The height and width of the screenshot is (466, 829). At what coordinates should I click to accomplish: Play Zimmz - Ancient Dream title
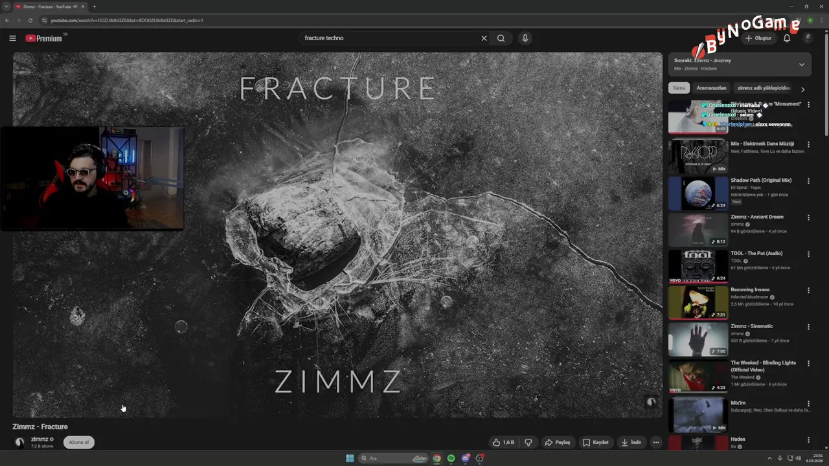pyautogui.click(x=756, y=217)
